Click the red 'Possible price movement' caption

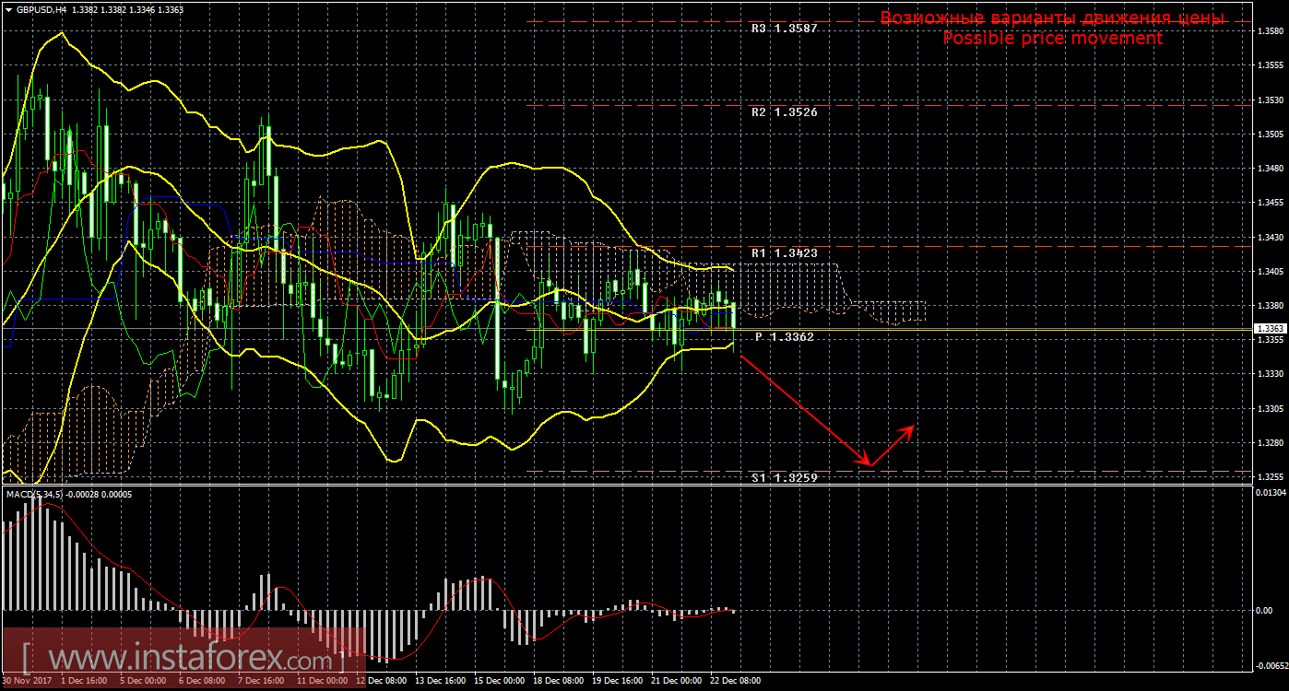(x=1052, y=39)
